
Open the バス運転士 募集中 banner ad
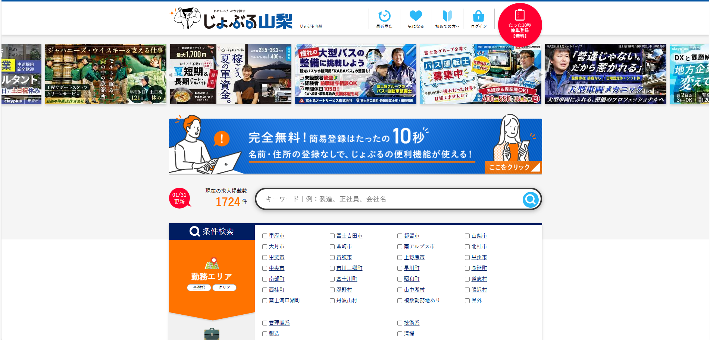(x=480, y=74)
